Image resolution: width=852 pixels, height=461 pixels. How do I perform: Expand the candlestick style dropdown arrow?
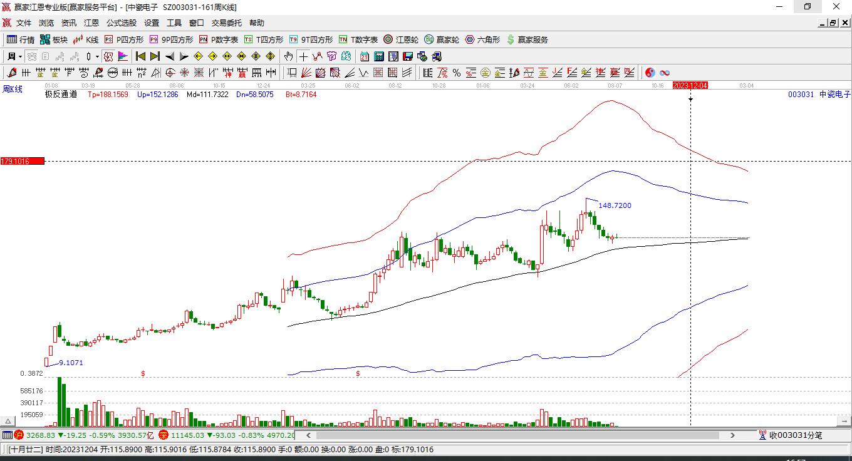pyautogui.click(x=97, y=56)
